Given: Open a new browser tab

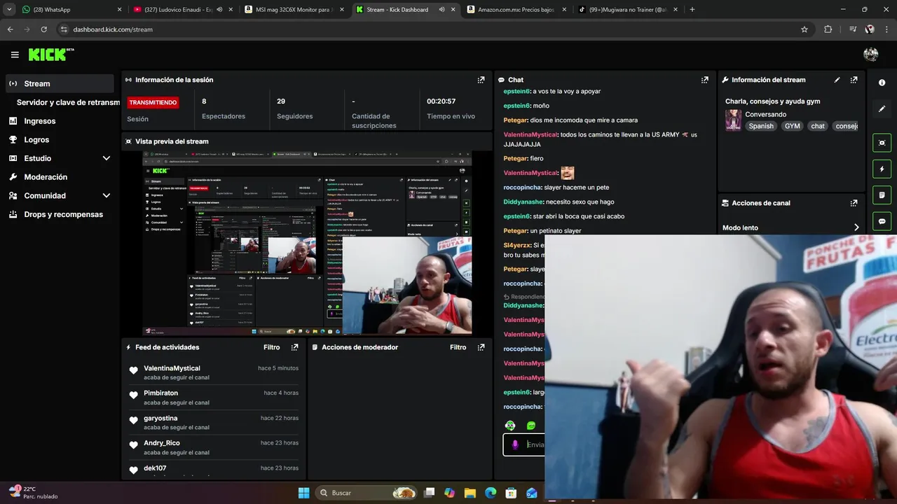Looking at the screenshot, I should 692,10.
